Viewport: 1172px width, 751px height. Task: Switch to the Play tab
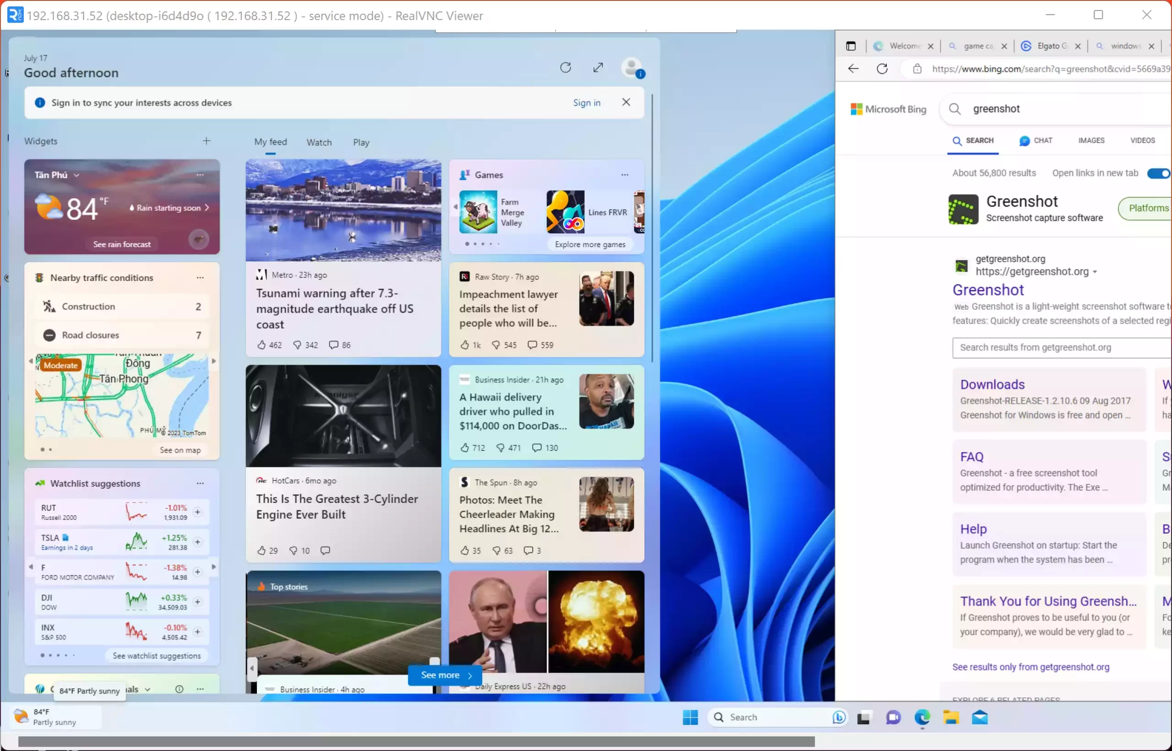(361, 142)
